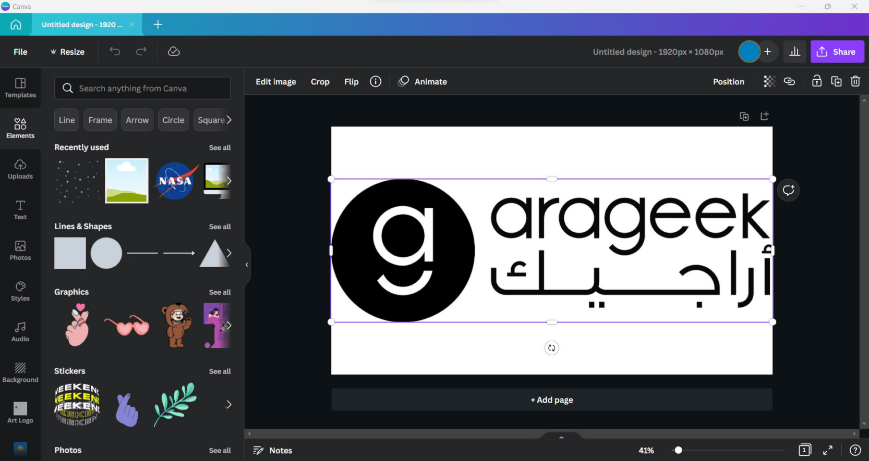Open the Styles sidebar tab
Viewport: 869px width, 461px height.
20,291
